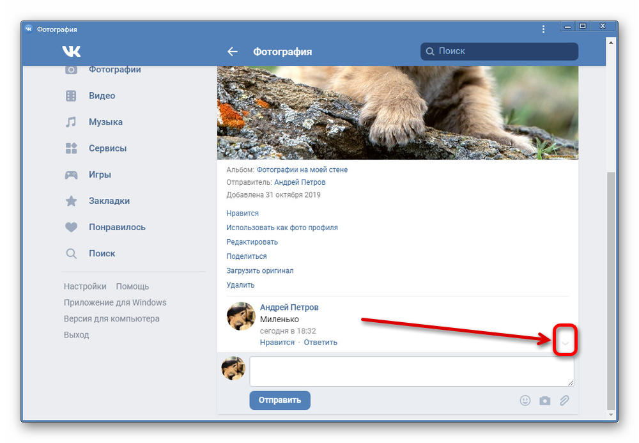Click the services grid icon beside Сервисы

[x=71, y=148]
